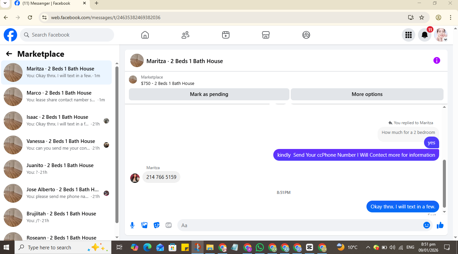Screen dimensions: 458x254
Task: Open the Groups icon in top navigation
Action: pos(306,35)
